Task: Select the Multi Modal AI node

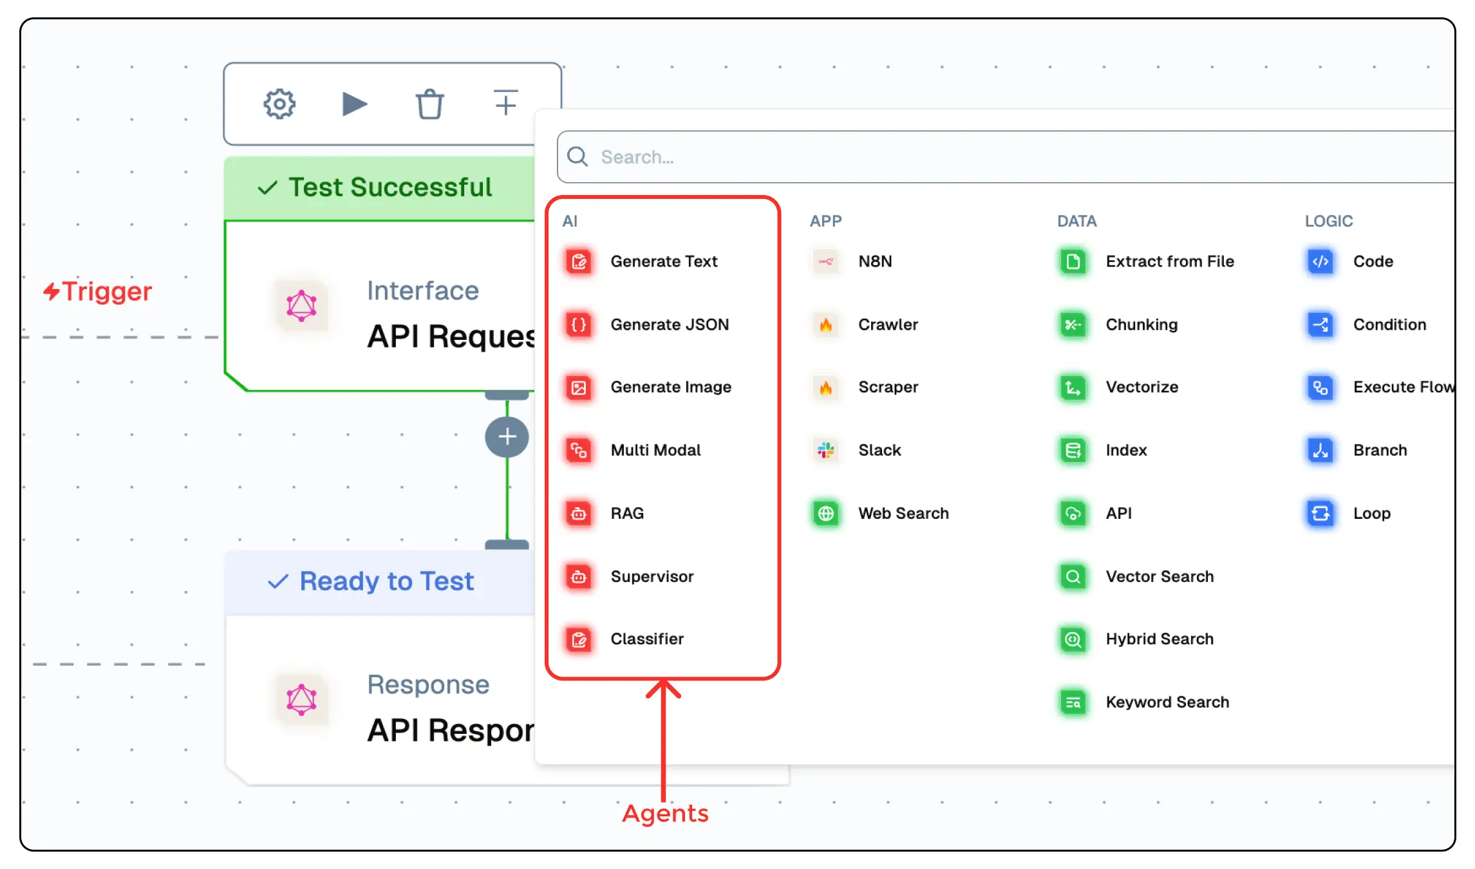Action: point(655,450)
